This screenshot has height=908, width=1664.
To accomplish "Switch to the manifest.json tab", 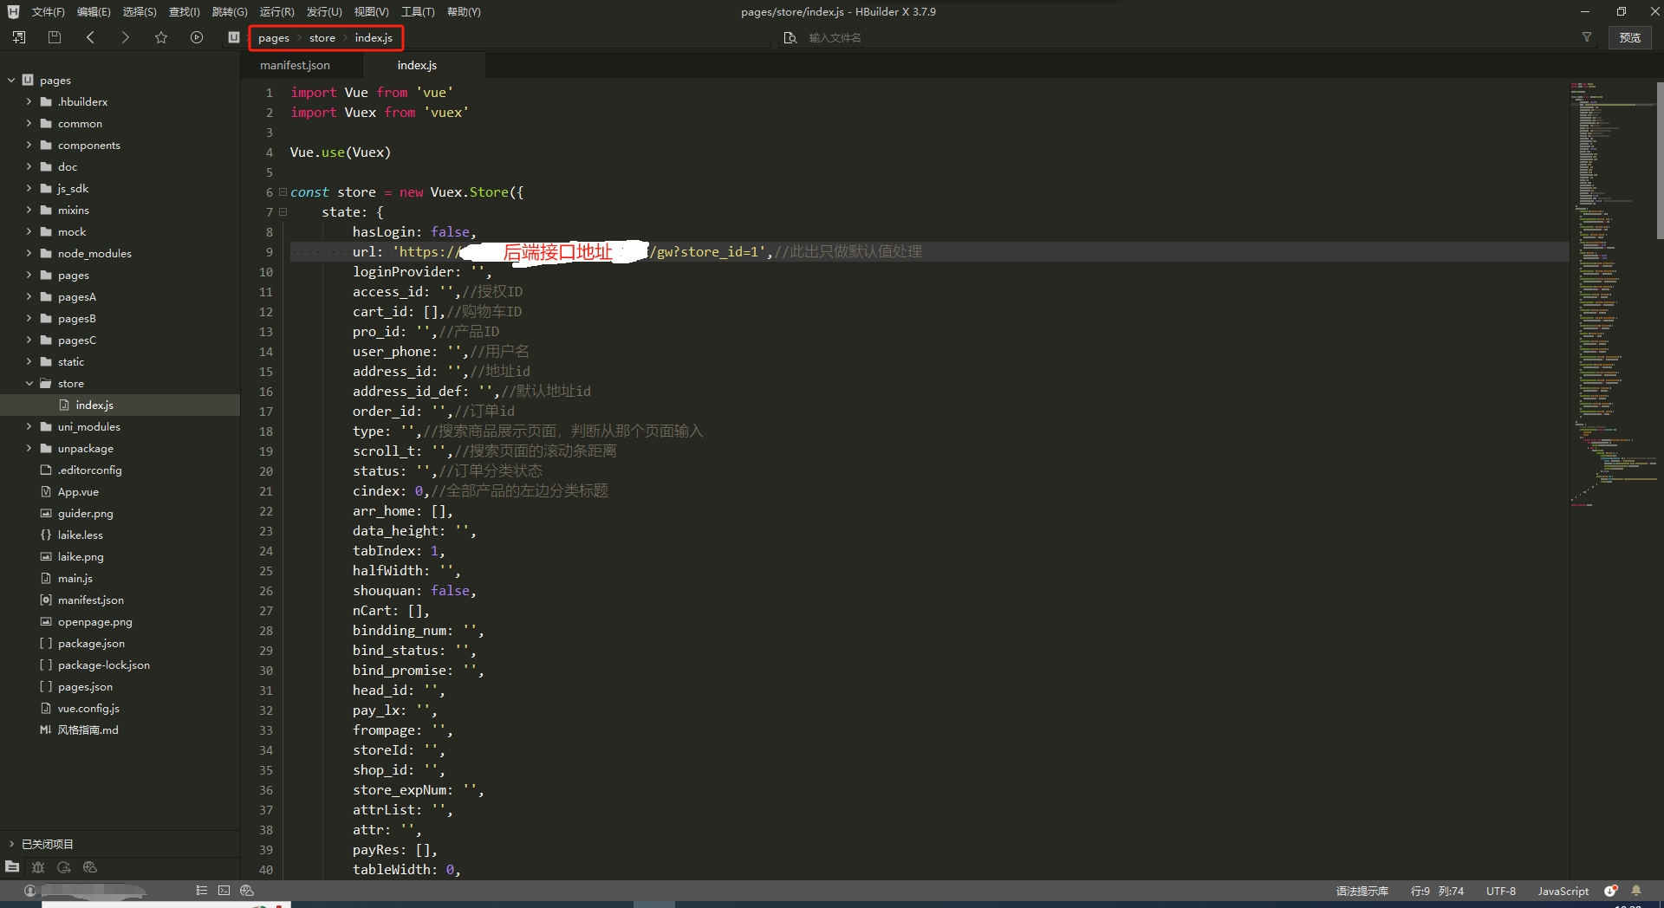I will (295, 66).
